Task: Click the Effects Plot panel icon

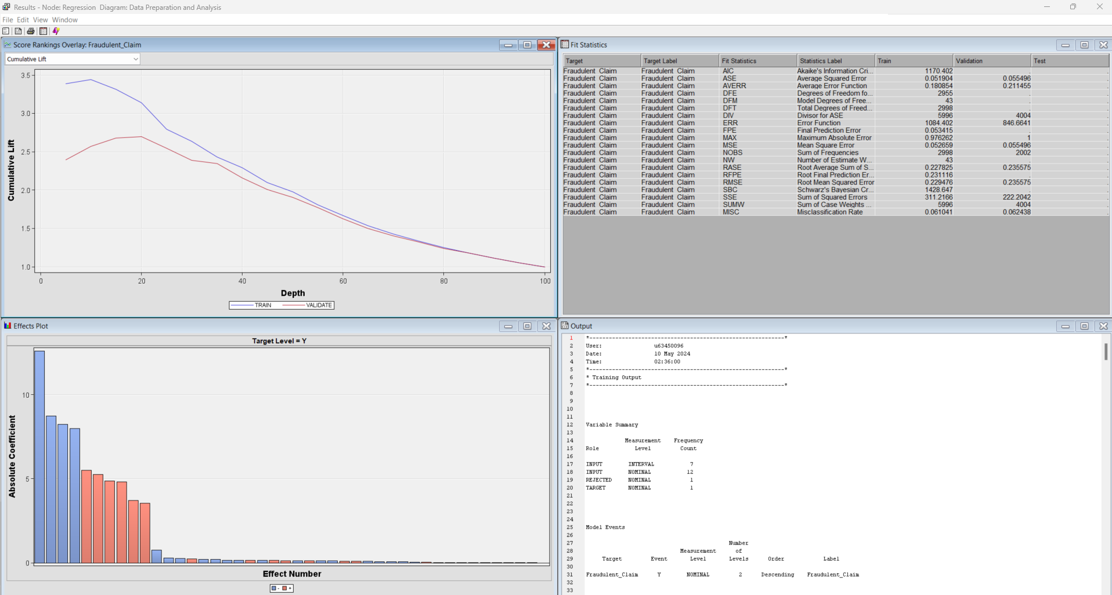Action: click(x=9, y=326)
